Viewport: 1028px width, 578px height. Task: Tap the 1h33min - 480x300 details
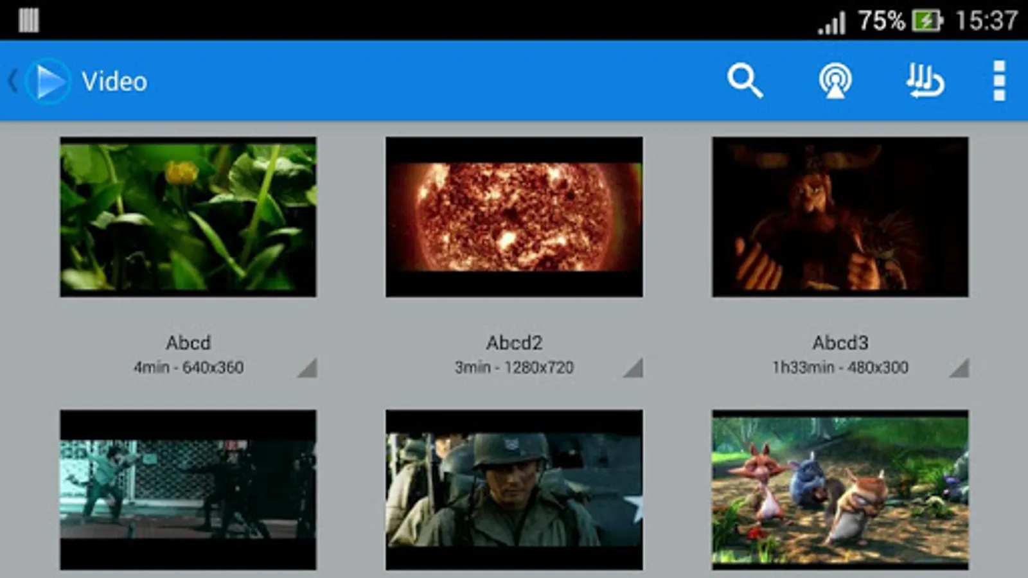[x=840, y=367]
